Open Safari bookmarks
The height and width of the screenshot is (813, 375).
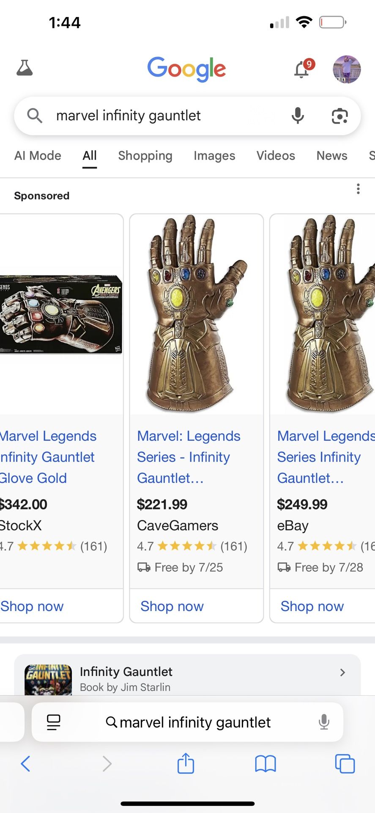coord(266,764)
